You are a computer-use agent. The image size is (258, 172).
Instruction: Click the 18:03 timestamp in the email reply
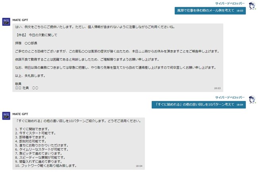point(217,88)
